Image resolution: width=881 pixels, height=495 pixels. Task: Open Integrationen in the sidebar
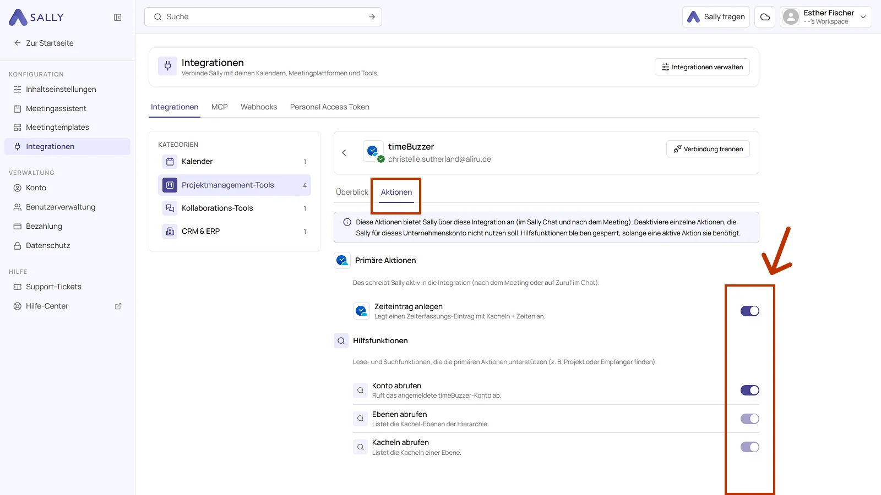coord(67,147)
